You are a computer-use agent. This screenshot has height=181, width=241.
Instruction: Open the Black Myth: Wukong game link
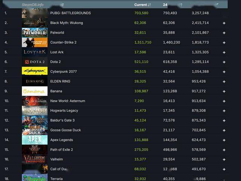point(67,23)
